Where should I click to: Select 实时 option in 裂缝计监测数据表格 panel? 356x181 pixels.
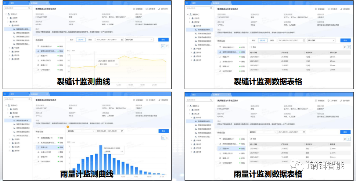click(253, 40)
